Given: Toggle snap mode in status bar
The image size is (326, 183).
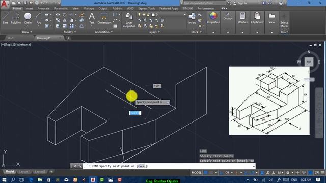Looking at the screenshot, I should [211, 173].
